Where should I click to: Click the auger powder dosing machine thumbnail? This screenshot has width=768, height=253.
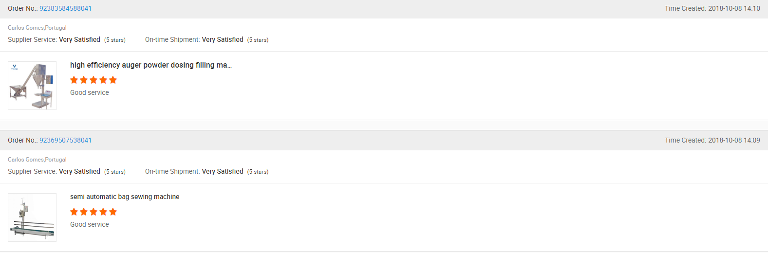click(32, 87)
